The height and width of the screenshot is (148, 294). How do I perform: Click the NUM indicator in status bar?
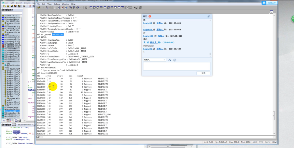(x=274, y=142)
